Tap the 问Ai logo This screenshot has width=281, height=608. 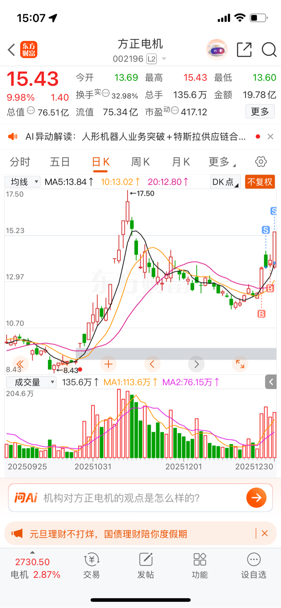[x=26, y=498]
